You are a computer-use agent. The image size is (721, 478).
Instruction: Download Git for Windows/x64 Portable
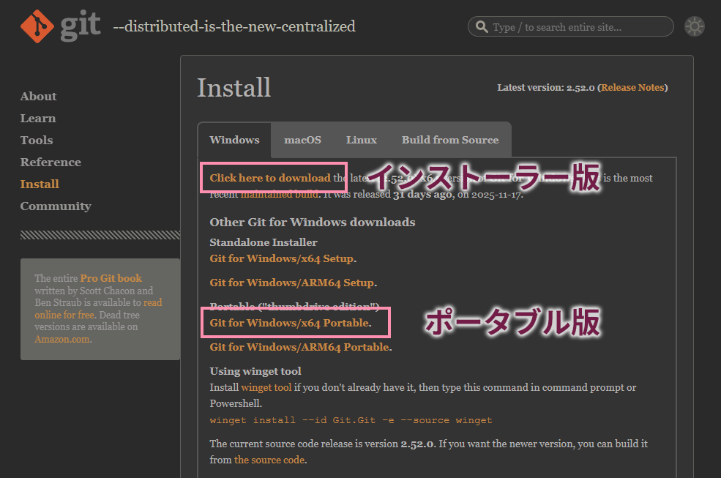tap(289, 323)
